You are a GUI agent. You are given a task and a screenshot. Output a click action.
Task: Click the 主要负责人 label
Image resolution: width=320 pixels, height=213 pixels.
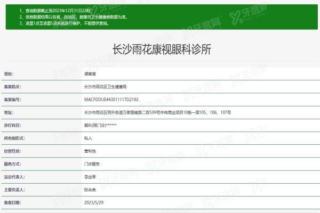pyautogui.click(x=14, y=190)
